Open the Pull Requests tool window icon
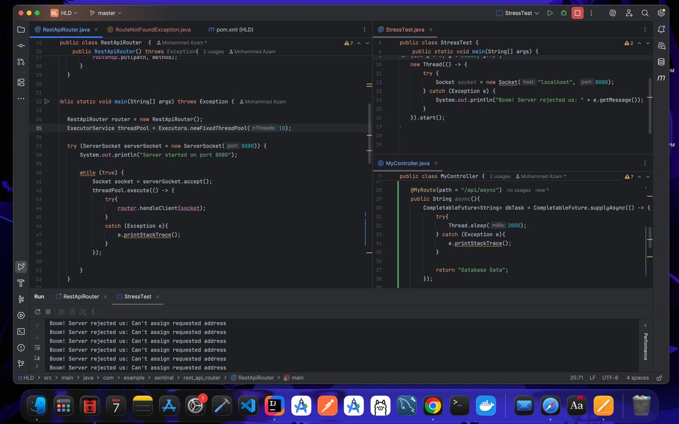Image resolution: width=679 pixels, height=424 pixels. coord(21,62)
